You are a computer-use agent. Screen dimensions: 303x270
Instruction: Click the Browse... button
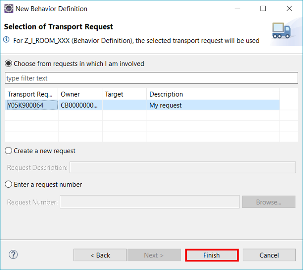pyautogui.click(x=269, y=202)
